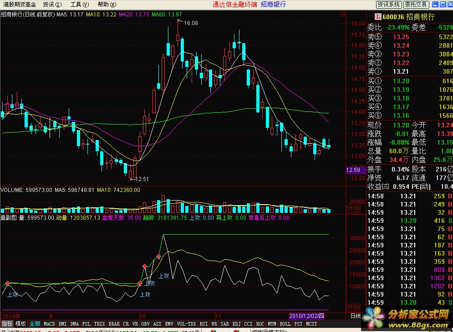Click the small red square chart corner icon
453x332 pixels.
pyautogui.click(x=342, y=14)
